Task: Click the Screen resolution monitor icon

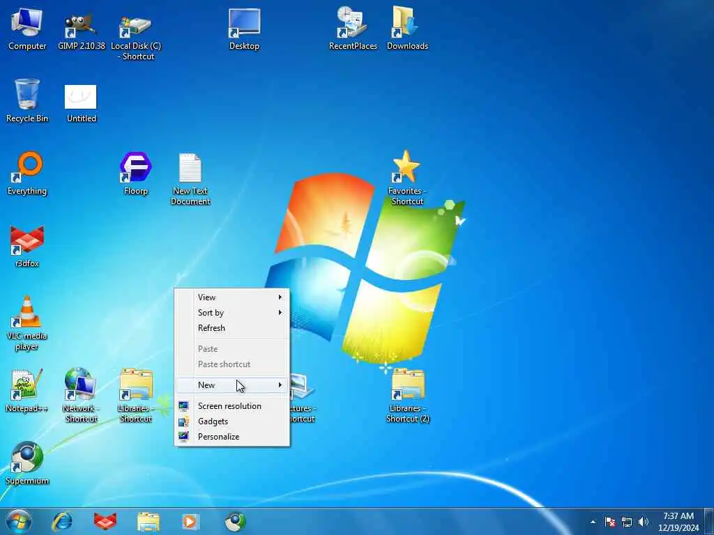Action: pyautogui.click(x=183, y=406)
